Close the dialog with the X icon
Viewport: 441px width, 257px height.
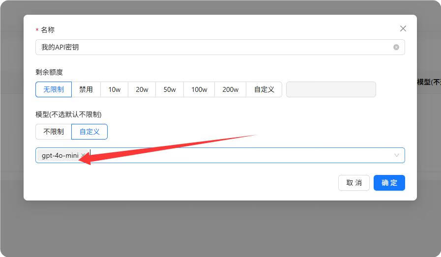point(403,29)
